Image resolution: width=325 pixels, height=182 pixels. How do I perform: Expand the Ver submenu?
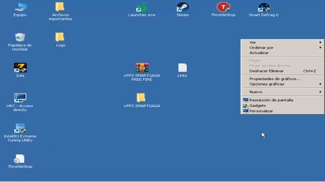pyautogui.click(x=282, y=42)
